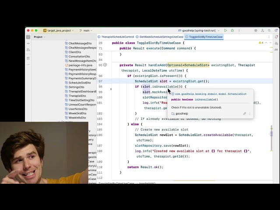Screen dimensions: 280x210
Task: Click the more options dots in documentation popup
Action: pyautogui.click(x=250, y=114)
